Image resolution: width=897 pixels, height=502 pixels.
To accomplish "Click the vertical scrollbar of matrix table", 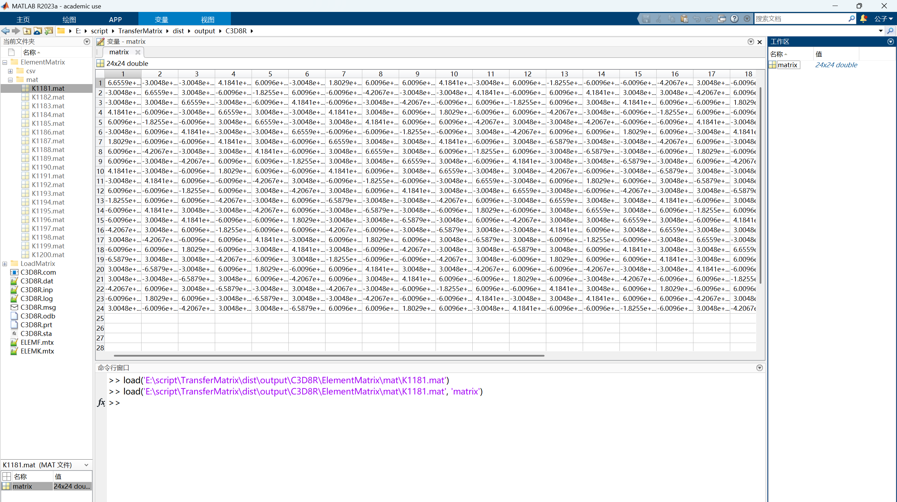I will [x=760, y=186].
